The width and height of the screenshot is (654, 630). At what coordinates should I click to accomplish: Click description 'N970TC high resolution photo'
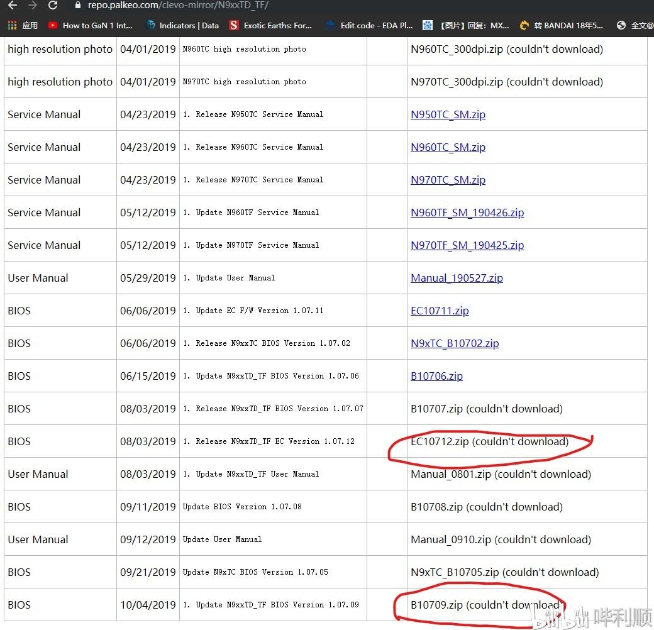point(245,82)
